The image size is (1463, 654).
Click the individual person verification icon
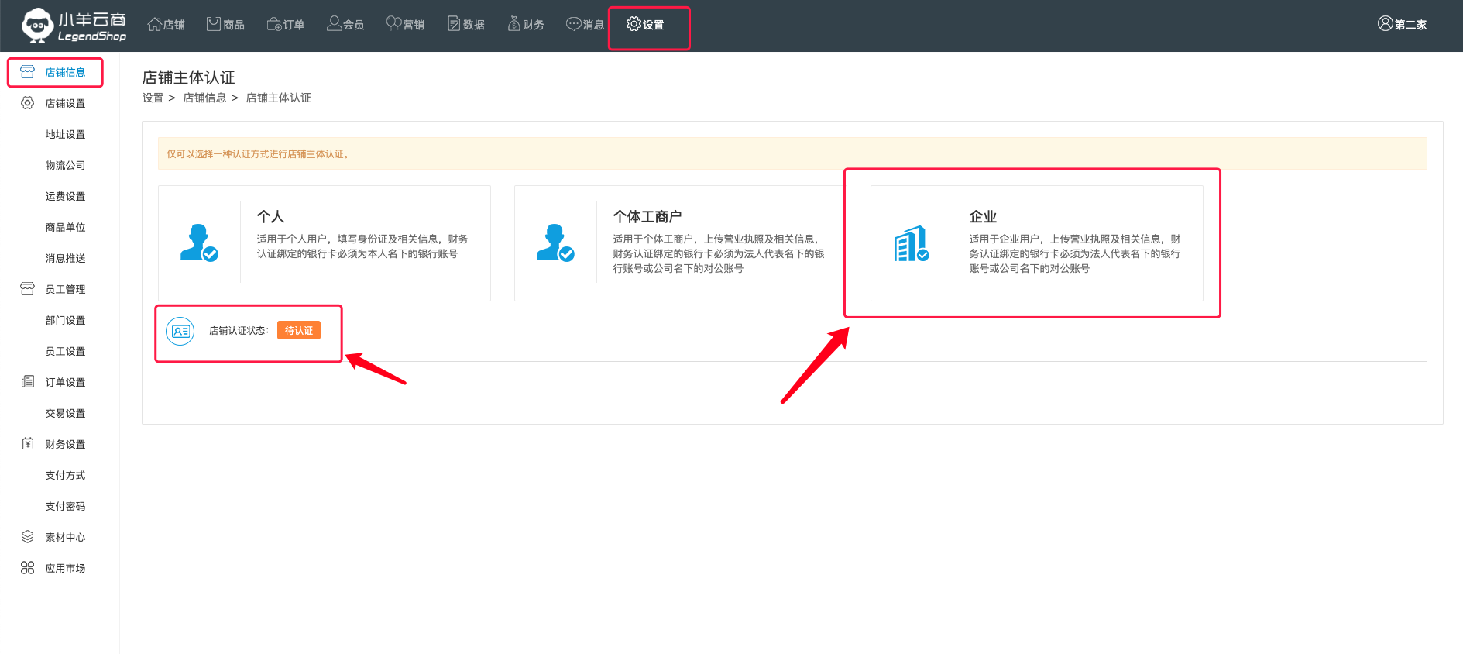(x=199, y=243)
